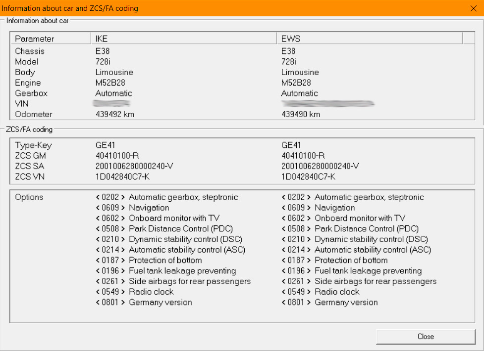484x351 pixels.
Task: Select the Chassis row
Action: coord(30,51)
